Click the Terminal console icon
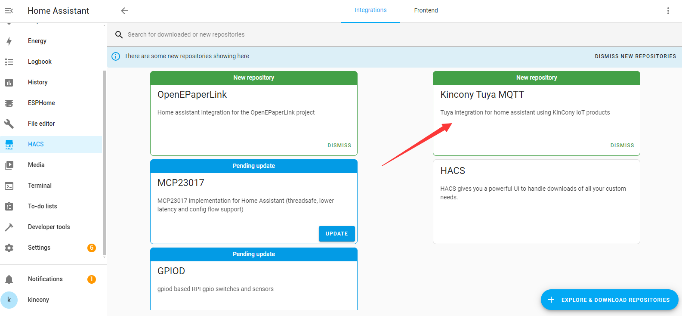682x316 pixels. pyautogui.click(x=9, y=186)
